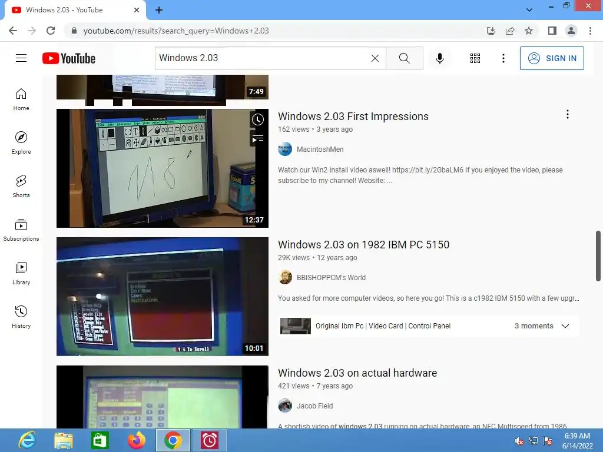Open Chrome's three-dot menu
603x452 pixels.
click(590, 31)
